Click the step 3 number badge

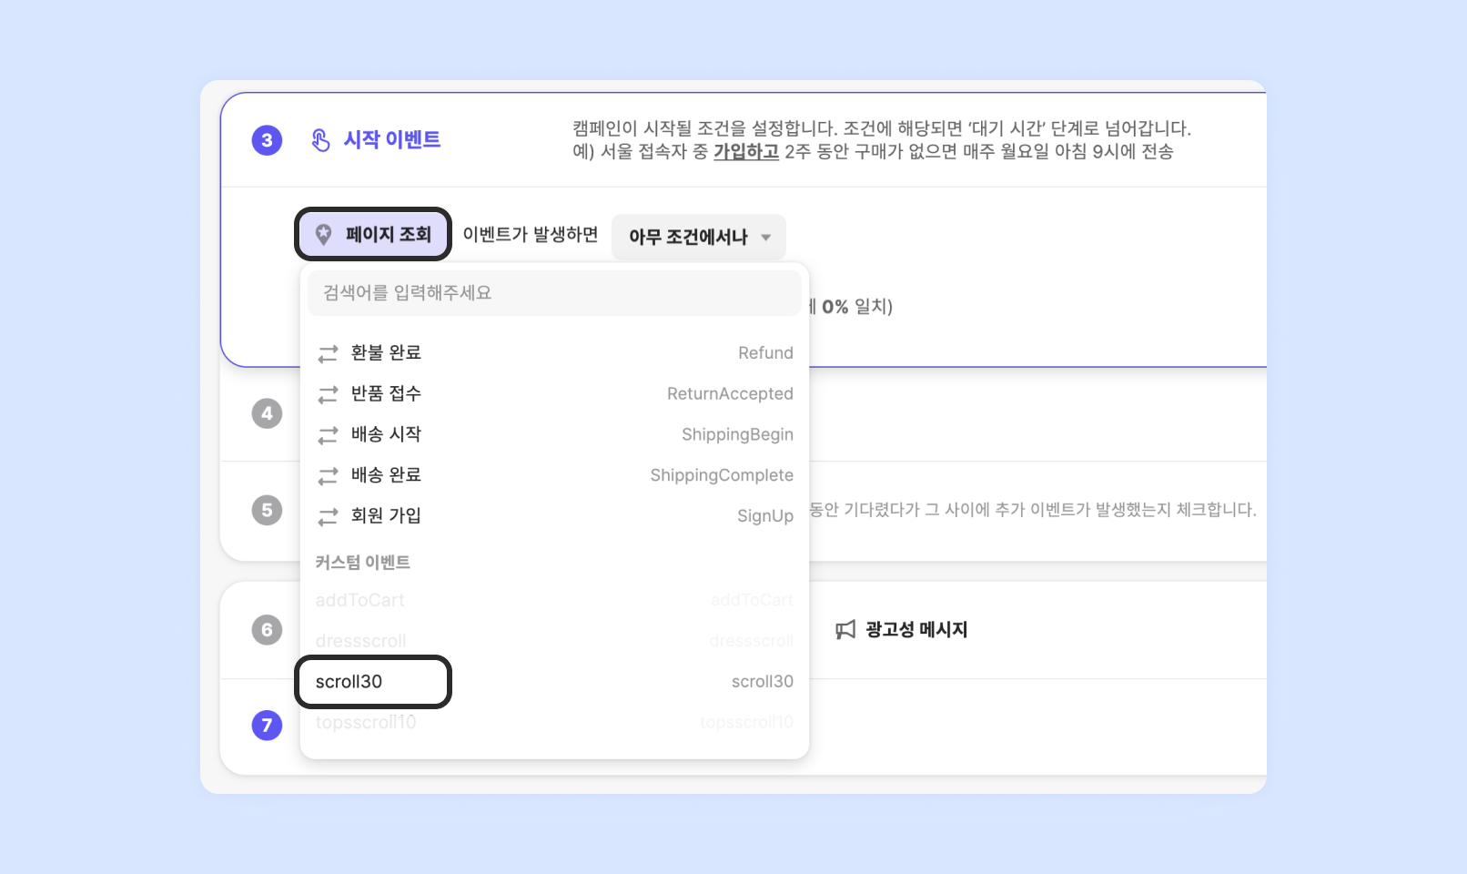(x=267, y=140)
